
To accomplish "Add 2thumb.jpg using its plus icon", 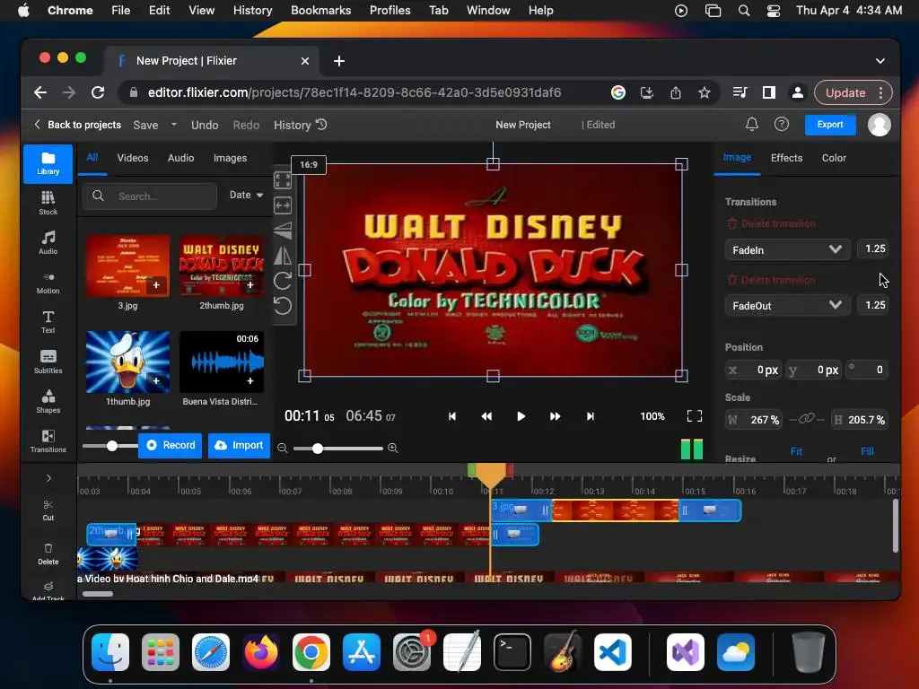I will (250, 285).
